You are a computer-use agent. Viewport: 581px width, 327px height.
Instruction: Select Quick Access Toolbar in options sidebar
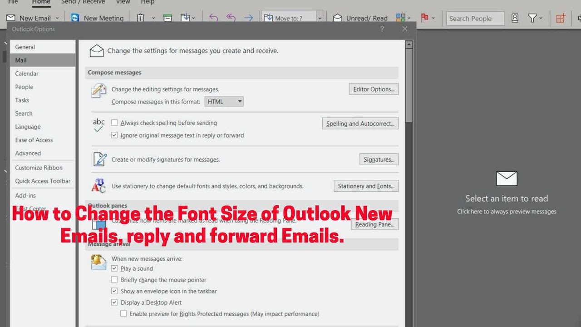pos(43,181)
